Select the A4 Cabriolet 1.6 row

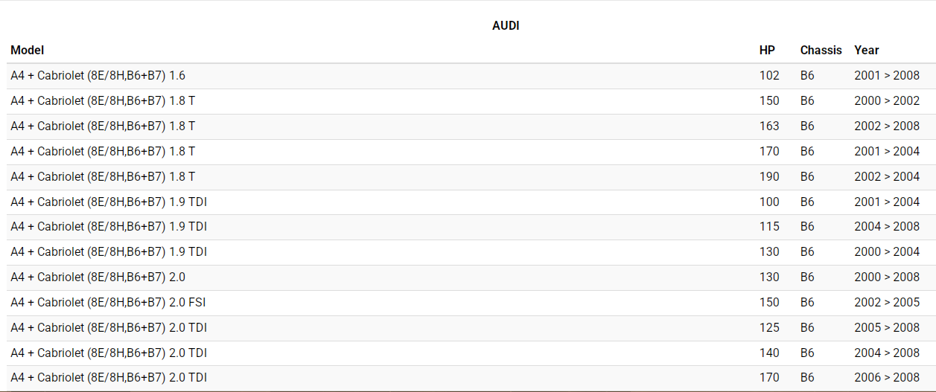[x=98, y=76]
